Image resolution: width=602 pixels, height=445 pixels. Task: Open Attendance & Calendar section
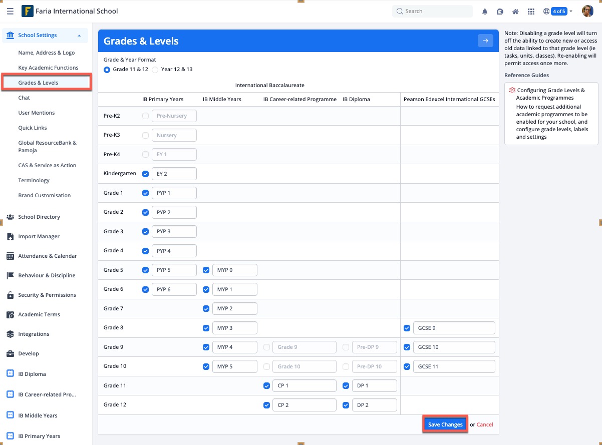(x=48, y=256)
